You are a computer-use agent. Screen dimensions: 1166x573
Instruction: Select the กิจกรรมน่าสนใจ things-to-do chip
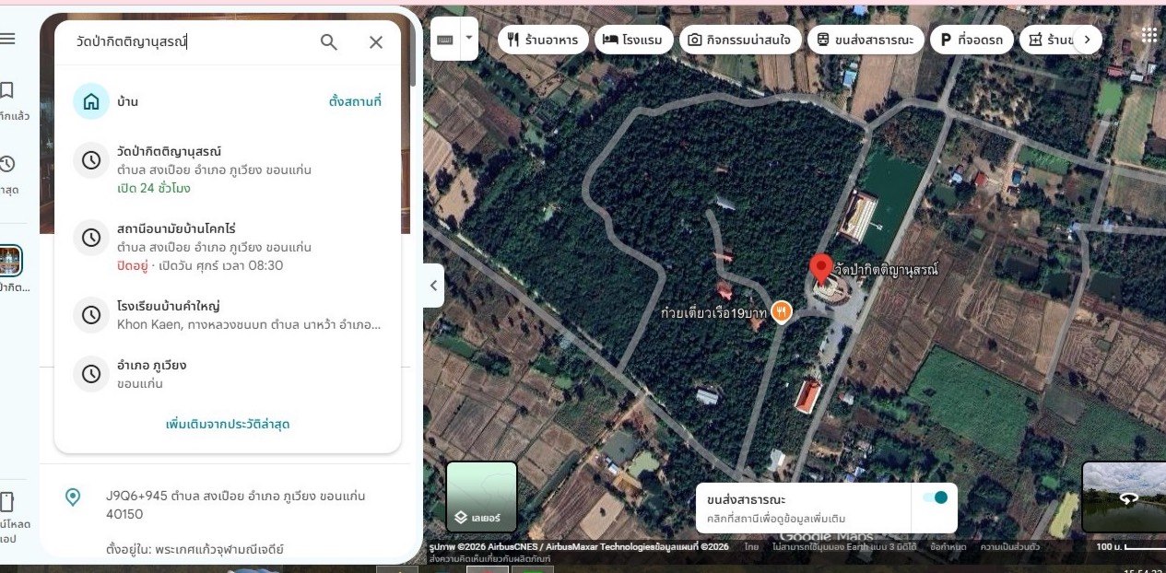[x=740, y=40]
